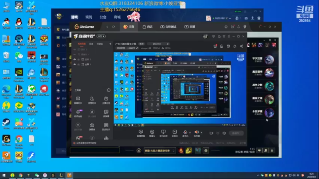319x179 pixels.
Task: Select the 不灭狂雷 champion portrait
Action: click(269, 60)
